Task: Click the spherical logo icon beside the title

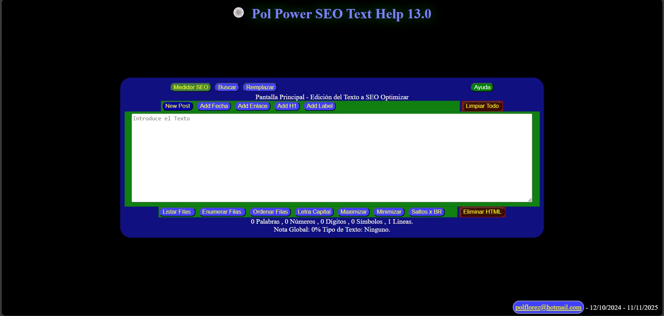Action: 238,12
